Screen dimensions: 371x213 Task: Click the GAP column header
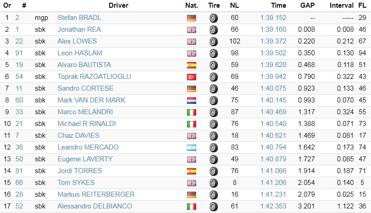pos(307,5)
